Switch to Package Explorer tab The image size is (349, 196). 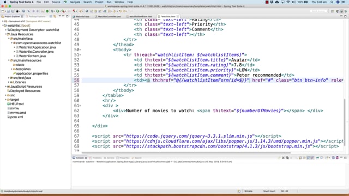point(35,16)
